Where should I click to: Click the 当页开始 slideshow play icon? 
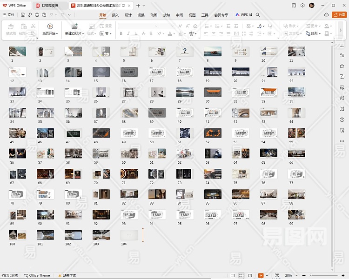point(50,27)
